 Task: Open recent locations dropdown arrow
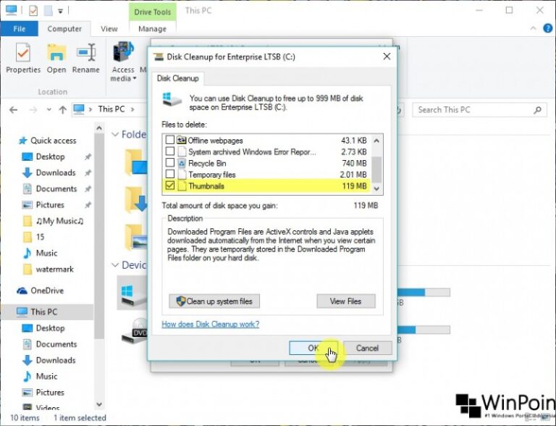coord(49,109)
